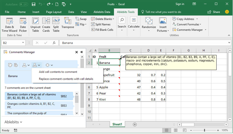Open the Copy Address dropdown
The height and width of the screenshot is (134, 233).
point(197,19)
